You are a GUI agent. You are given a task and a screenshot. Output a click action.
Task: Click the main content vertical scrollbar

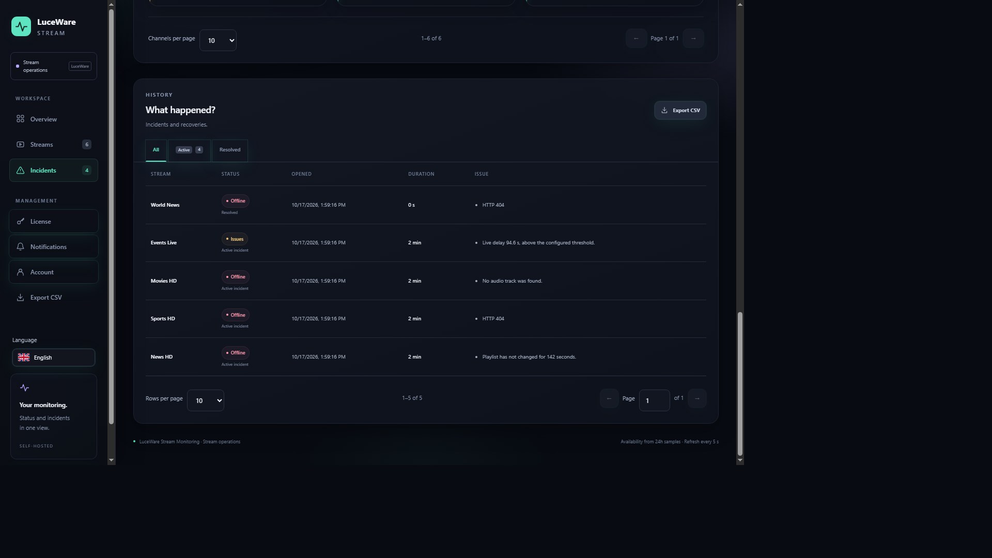point(740,383)
